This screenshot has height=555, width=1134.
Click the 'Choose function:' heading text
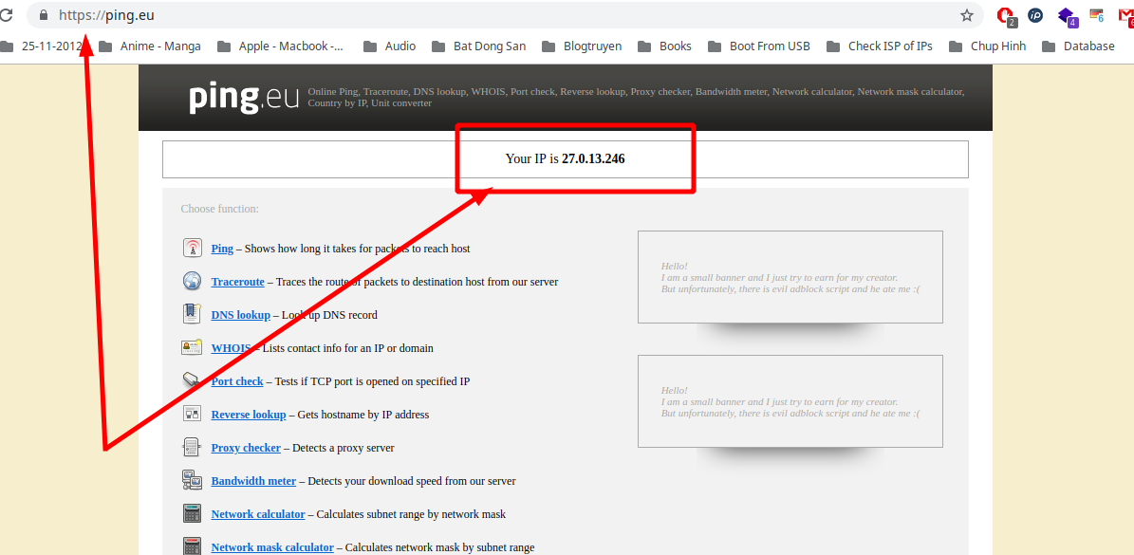(220, 209)
